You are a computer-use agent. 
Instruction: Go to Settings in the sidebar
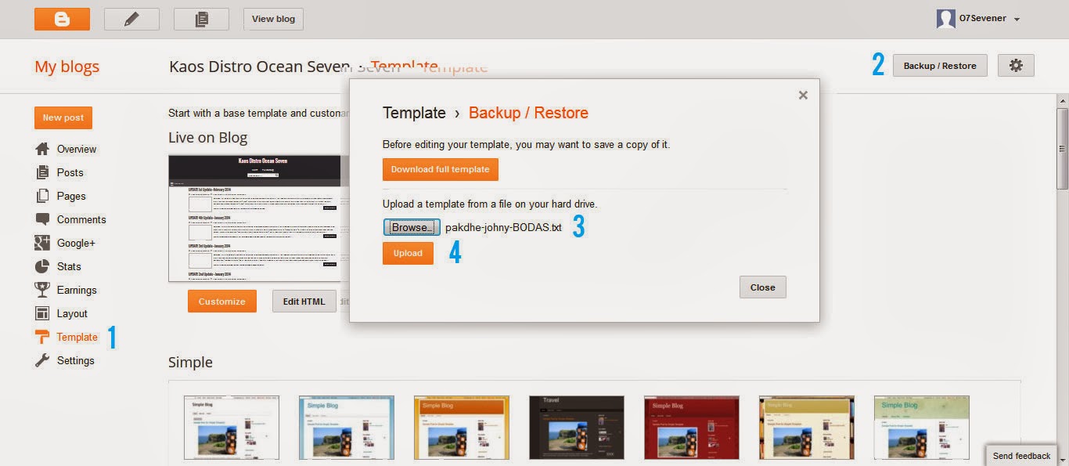(75, 360)
